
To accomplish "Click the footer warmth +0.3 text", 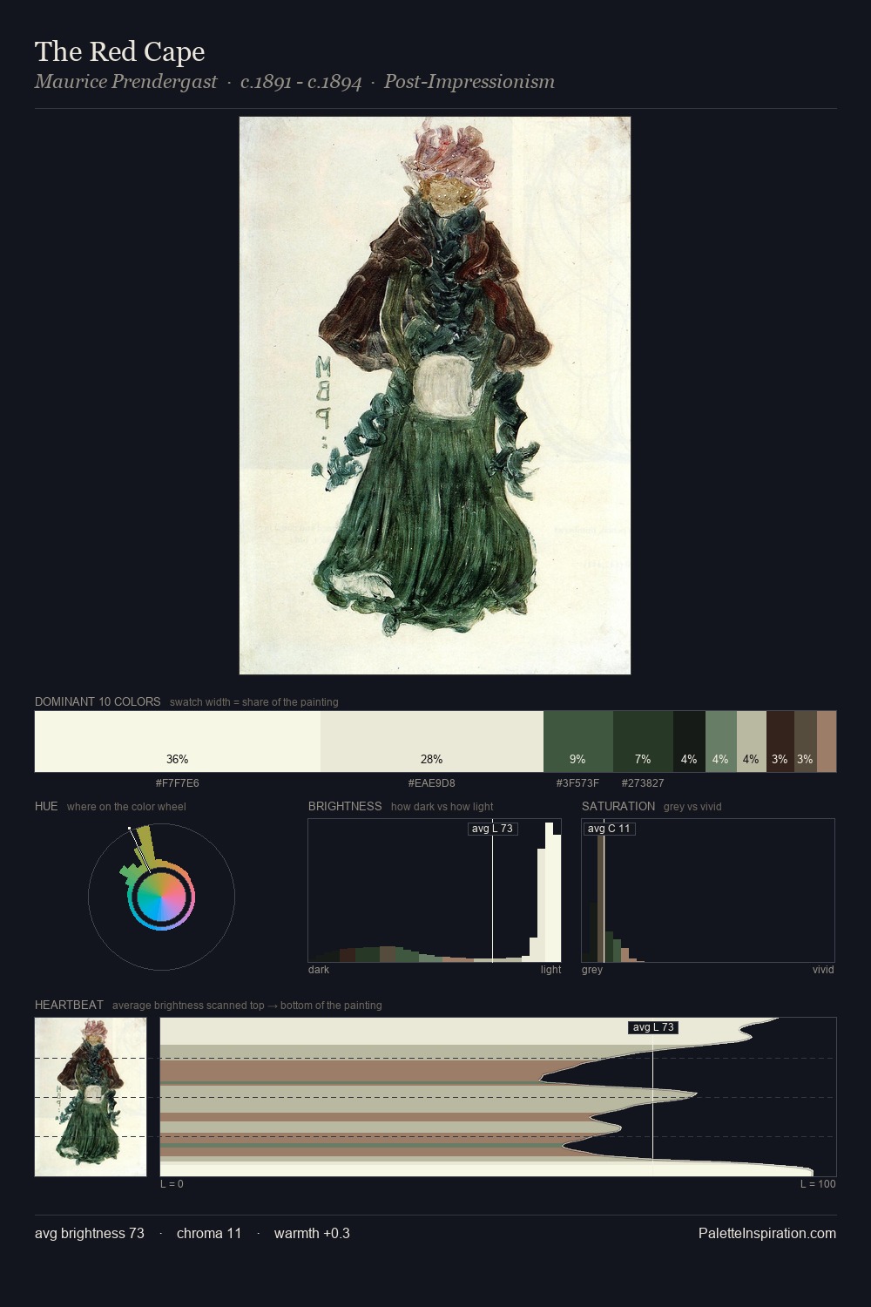I will [312, 1233].
